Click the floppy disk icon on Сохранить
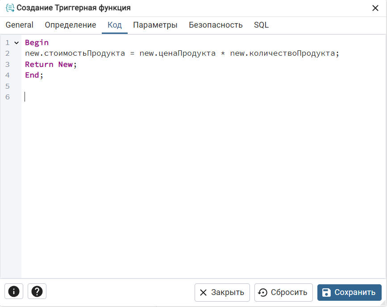 (x=327, y=292)
